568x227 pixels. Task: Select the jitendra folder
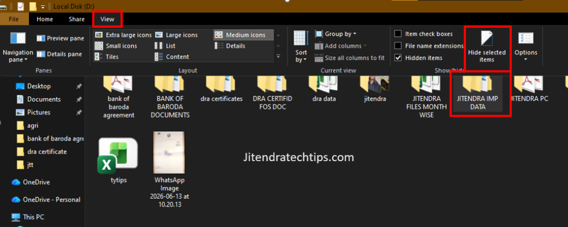(x=374, y=90)
